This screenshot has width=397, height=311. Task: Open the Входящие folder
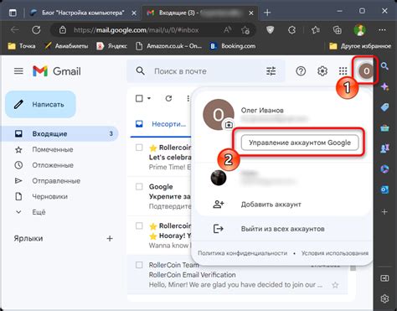pyautogui.click(x=60, y=133)
